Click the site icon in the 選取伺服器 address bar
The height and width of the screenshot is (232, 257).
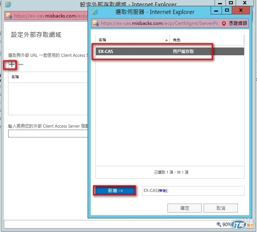tap(96, 23)
